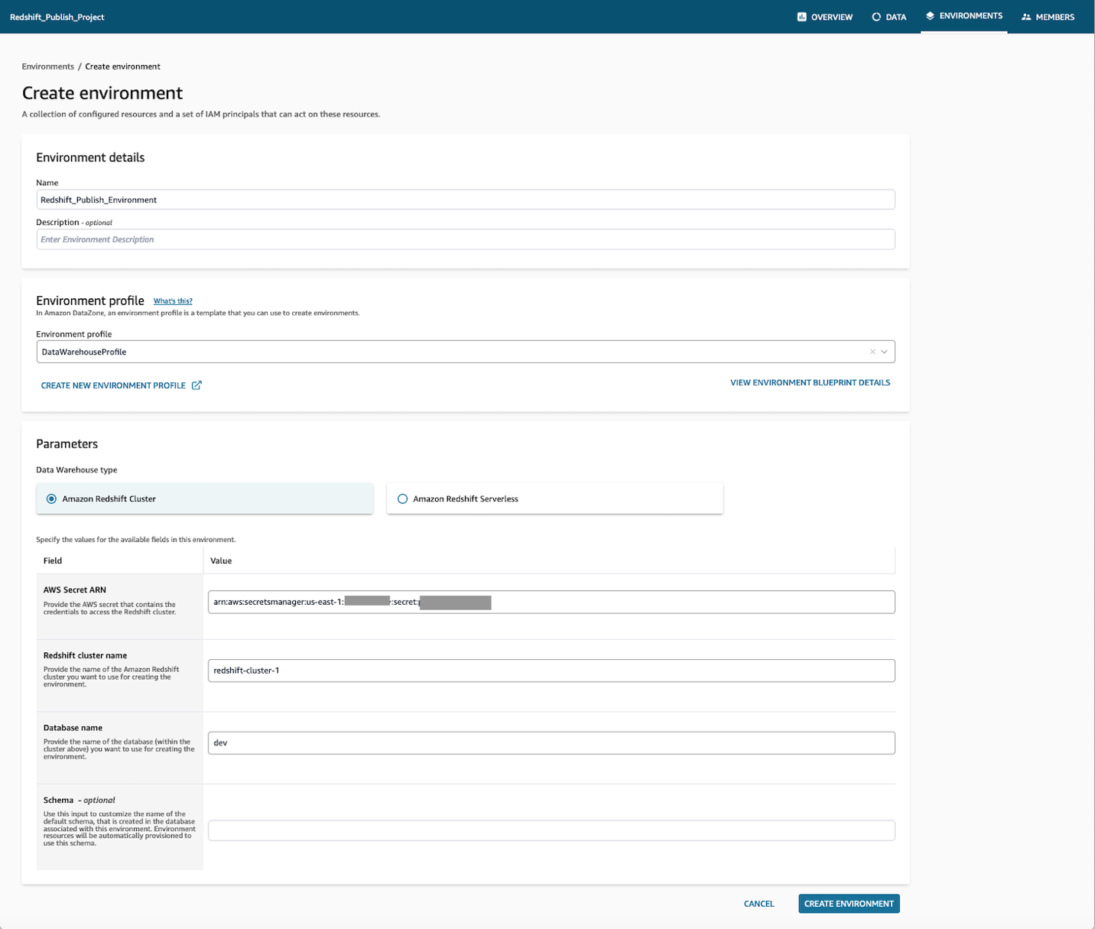Viewport: 1095px width, 929px height.
Task: Expand the Environment profile dropdown arrow
Action: click(x=885, y=352)
